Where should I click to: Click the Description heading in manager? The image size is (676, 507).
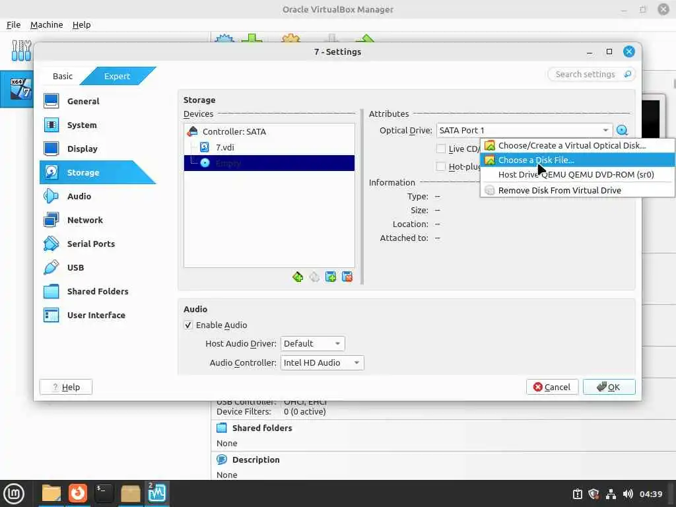tap(255, 460)
